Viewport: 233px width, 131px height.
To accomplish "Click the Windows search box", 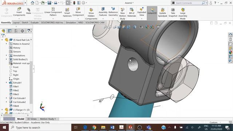I will point(40,127).
